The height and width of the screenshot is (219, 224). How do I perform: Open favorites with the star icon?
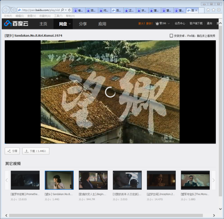tap(214, 10)
